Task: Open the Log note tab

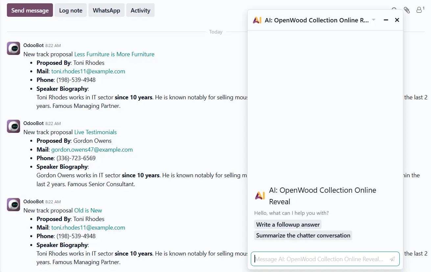Action: click(x=70, y=10)
